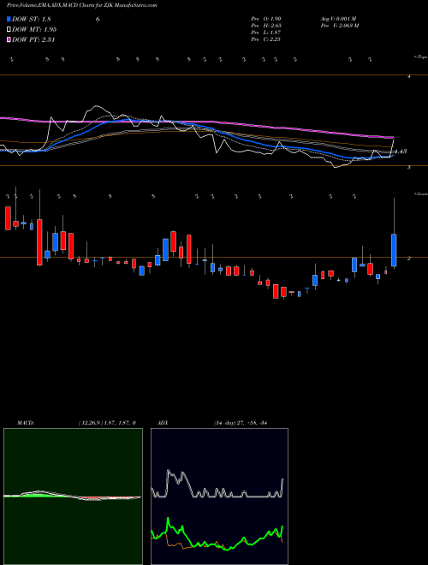Select the 'DOW MT: 1.93' legend text

click(x=34, y=29)
